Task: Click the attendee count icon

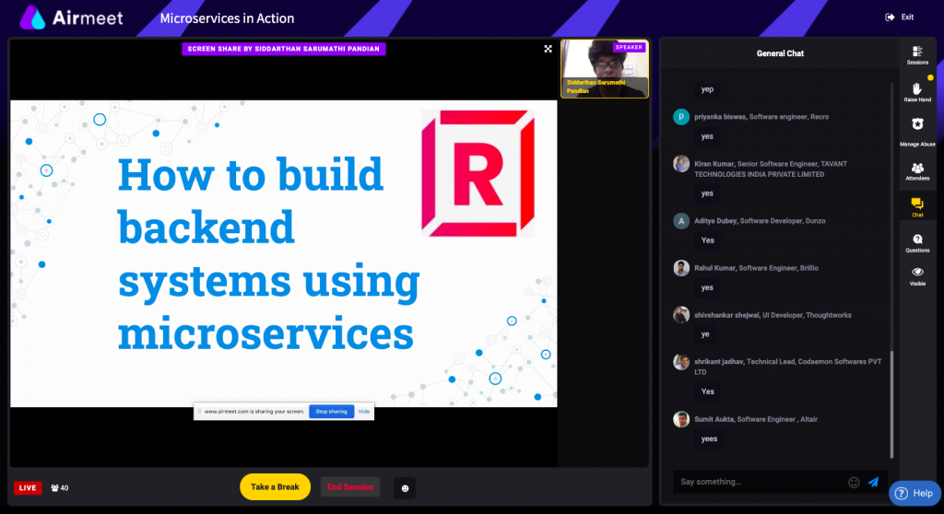Action: tap(54, 488)
